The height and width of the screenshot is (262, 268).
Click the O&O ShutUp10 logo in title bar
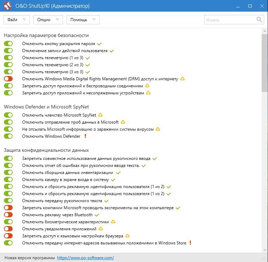tap(7, 6)
